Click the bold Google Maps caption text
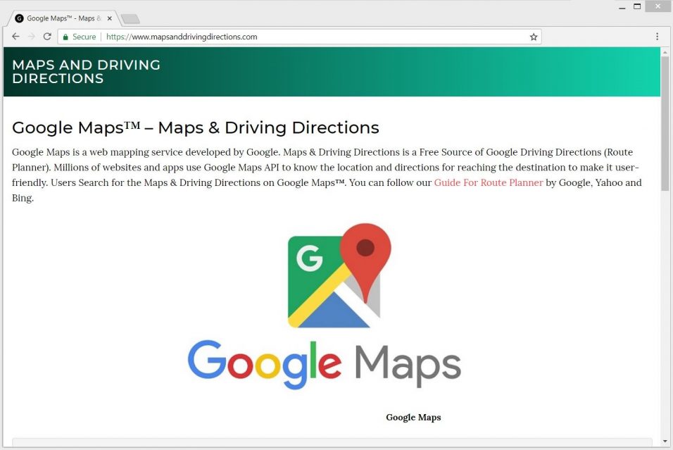673x450 pixels. coord(413,417)
